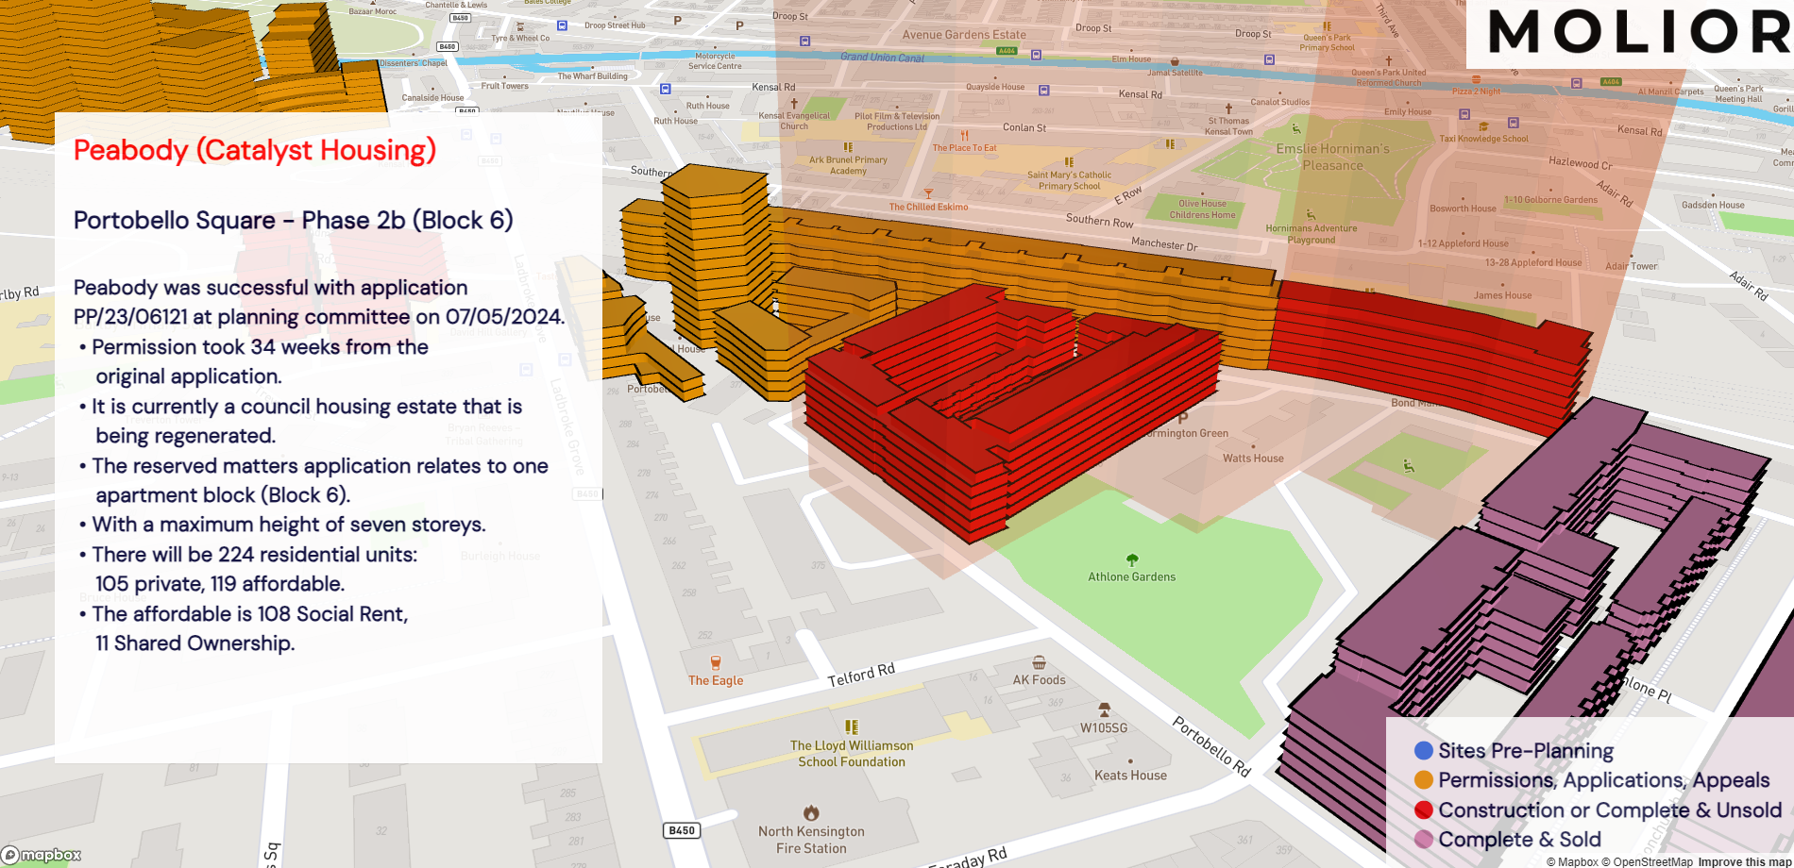Click the Canalot Studios label
1794x868 pixels.
click(1280, 102)
